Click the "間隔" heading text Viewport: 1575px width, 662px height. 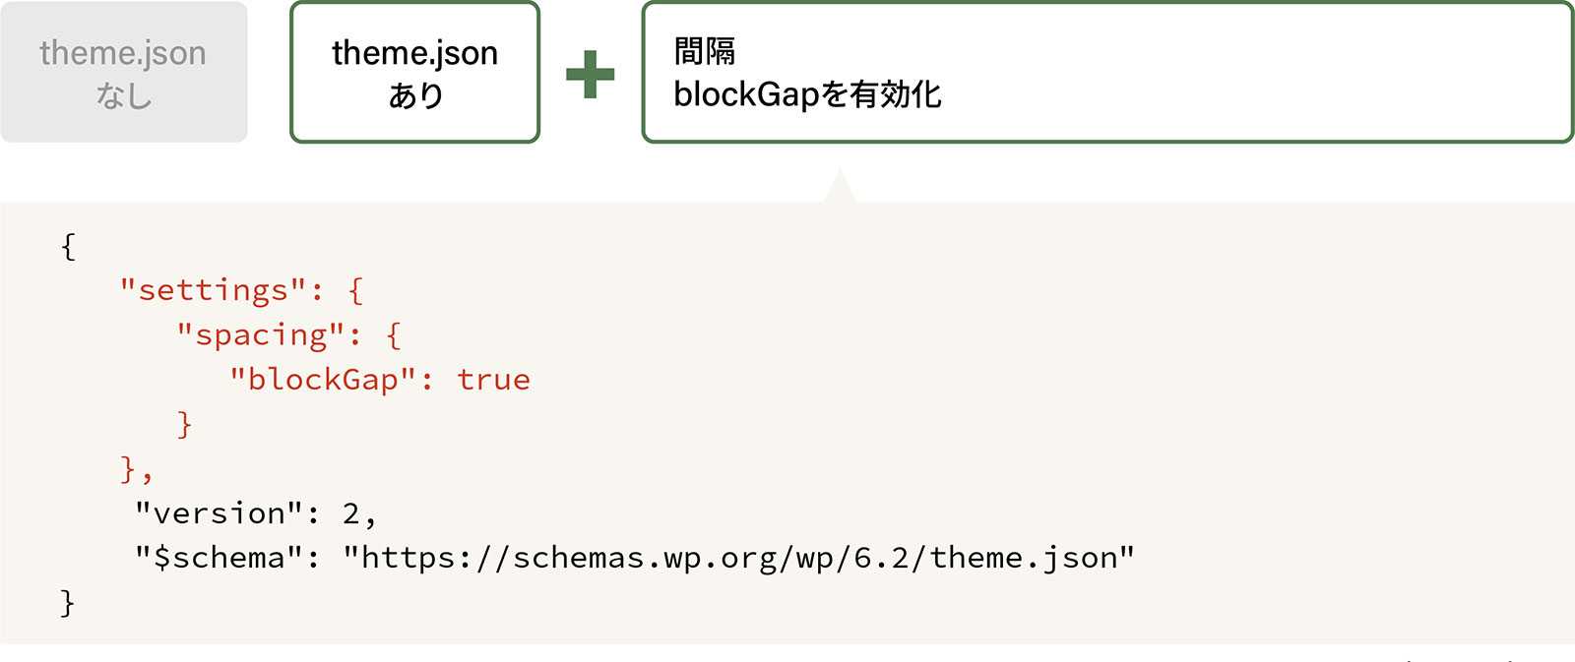705,51
